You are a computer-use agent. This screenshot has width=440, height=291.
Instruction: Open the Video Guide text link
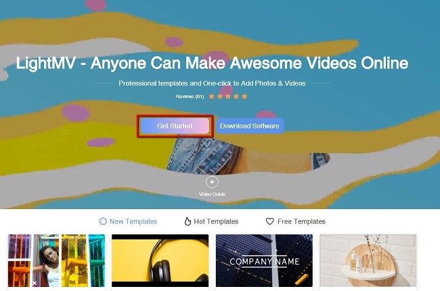coord(212,194)
